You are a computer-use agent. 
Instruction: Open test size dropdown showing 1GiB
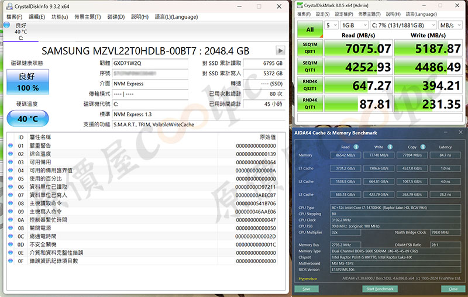[x=355, y=25]
